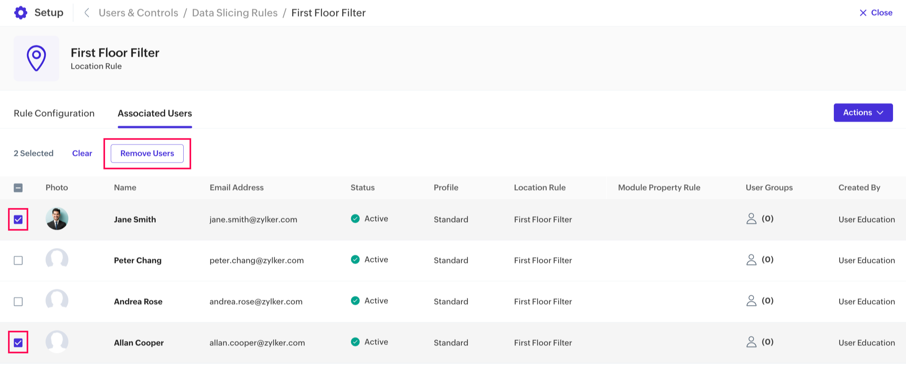Open the Actions dropdown

coord(863,112)
